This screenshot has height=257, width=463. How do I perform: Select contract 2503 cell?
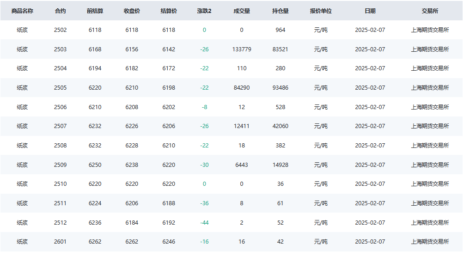click(60, 49)
